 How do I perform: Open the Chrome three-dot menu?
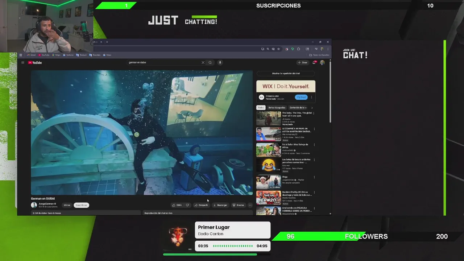pos(327,49)
